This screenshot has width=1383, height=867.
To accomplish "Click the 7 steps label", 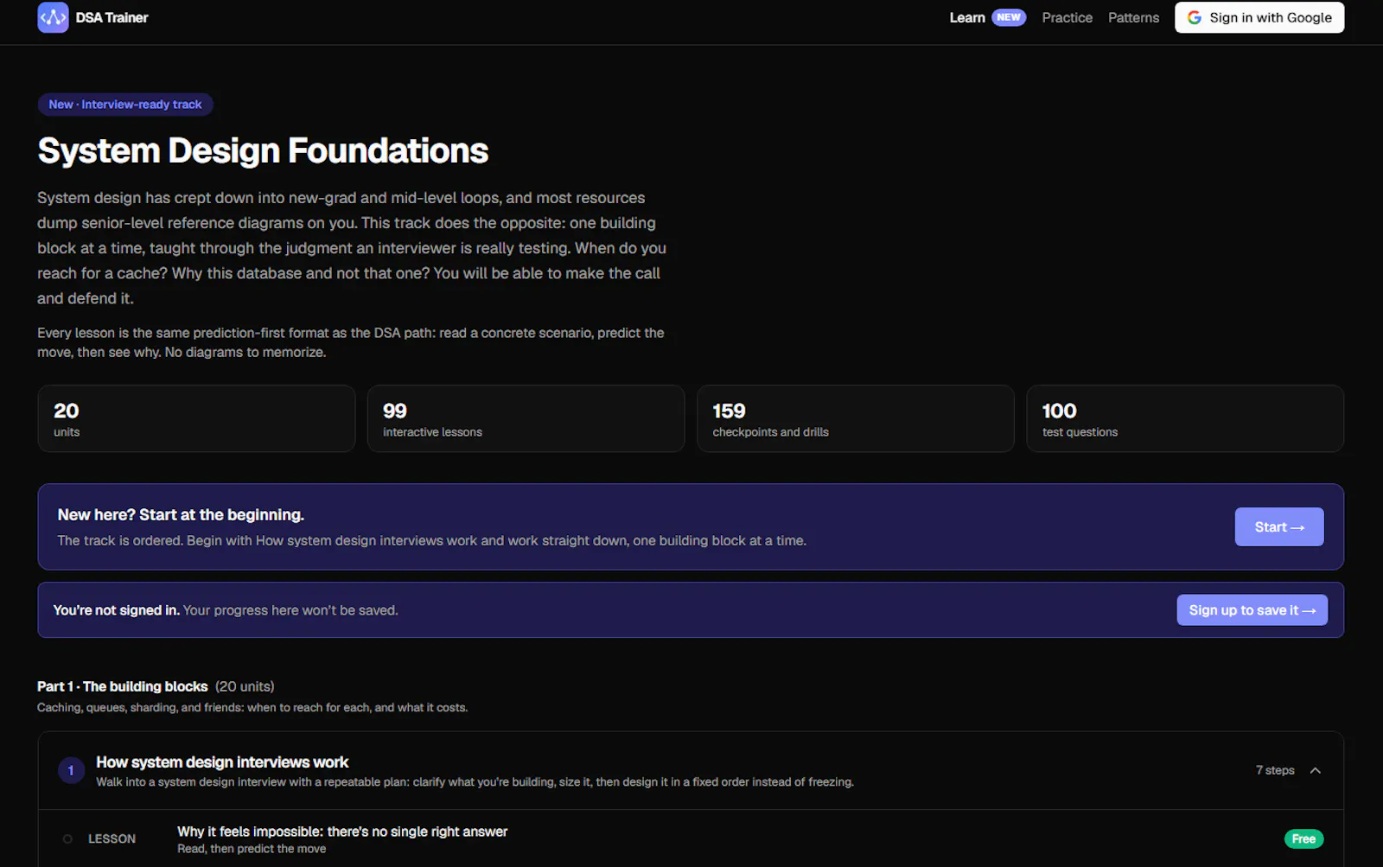I will tap(1275, 770).
